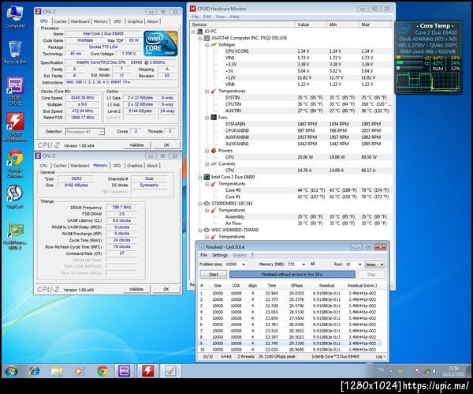The height and width of the screenshot is (394, 473).
Task: Open the Computer desktop icon
Action: point(15,17)
